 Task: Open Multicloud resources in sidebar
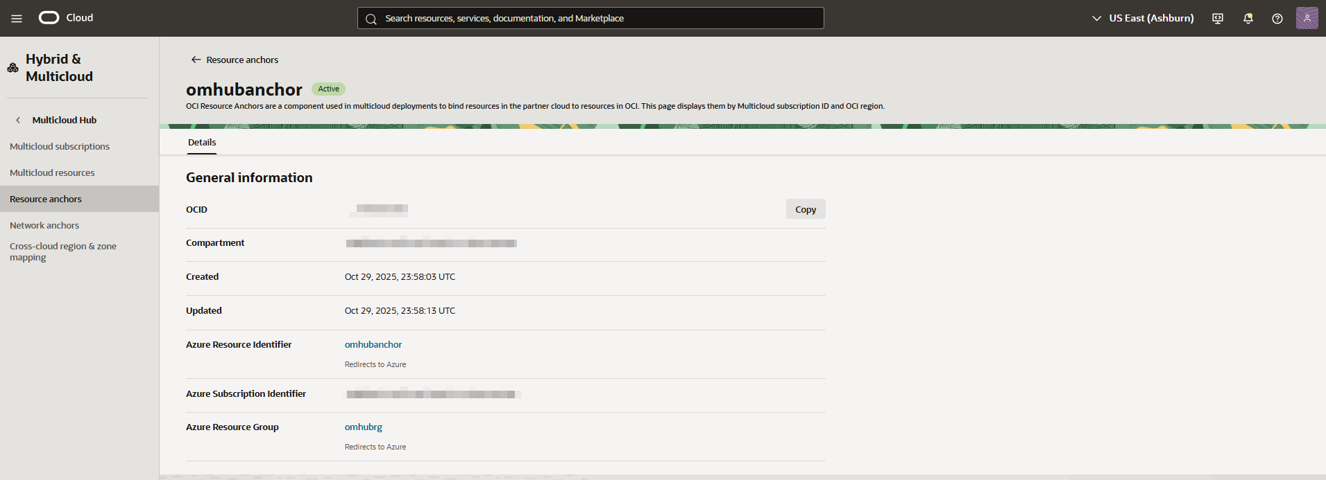tap(52, 172)
